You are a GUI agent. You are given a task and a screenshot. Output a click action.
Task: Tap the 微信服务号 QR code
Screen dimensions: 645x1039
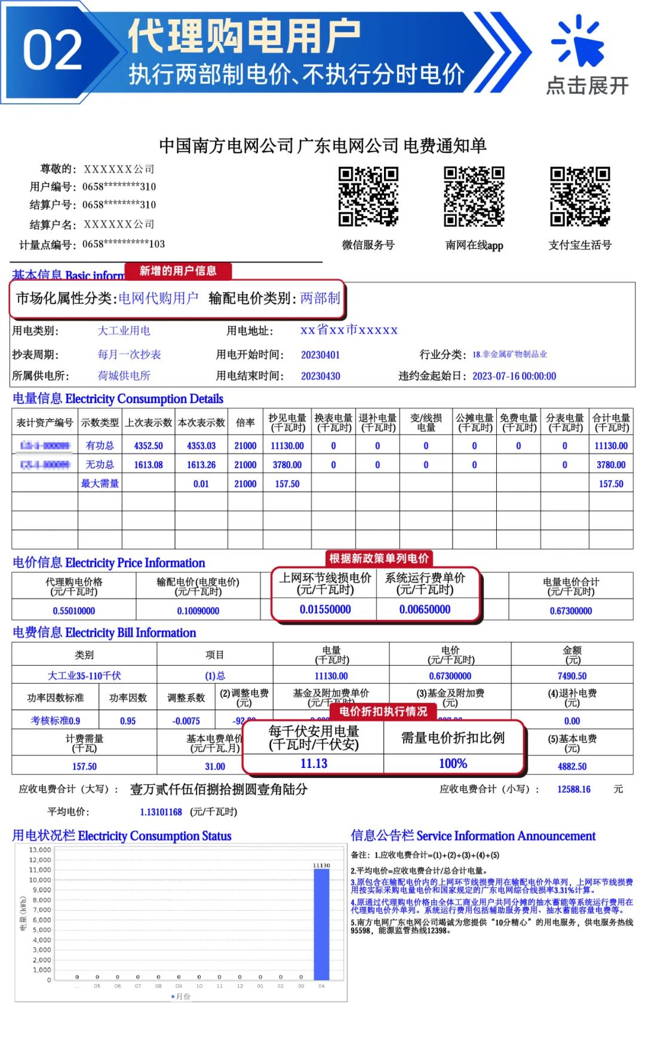[x=368, y=196]
